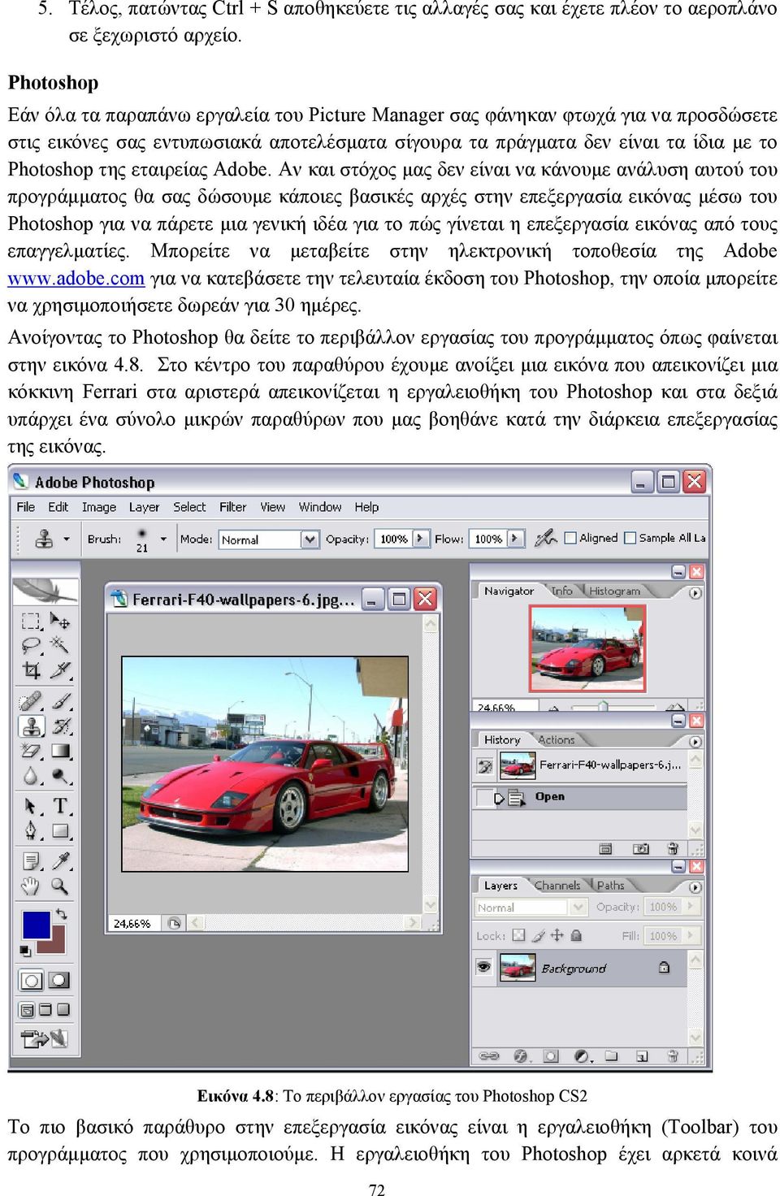Swap foreground and background colors
This screenshot has height=1196, width=780.
tap(61, 915)
